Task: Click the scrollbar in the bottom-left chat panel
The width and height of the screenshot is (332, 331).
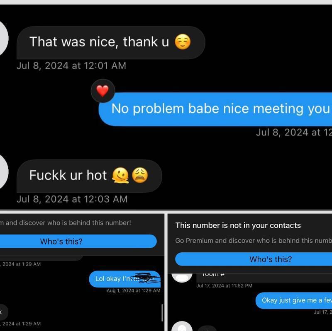Action: [x=162, y=313]
